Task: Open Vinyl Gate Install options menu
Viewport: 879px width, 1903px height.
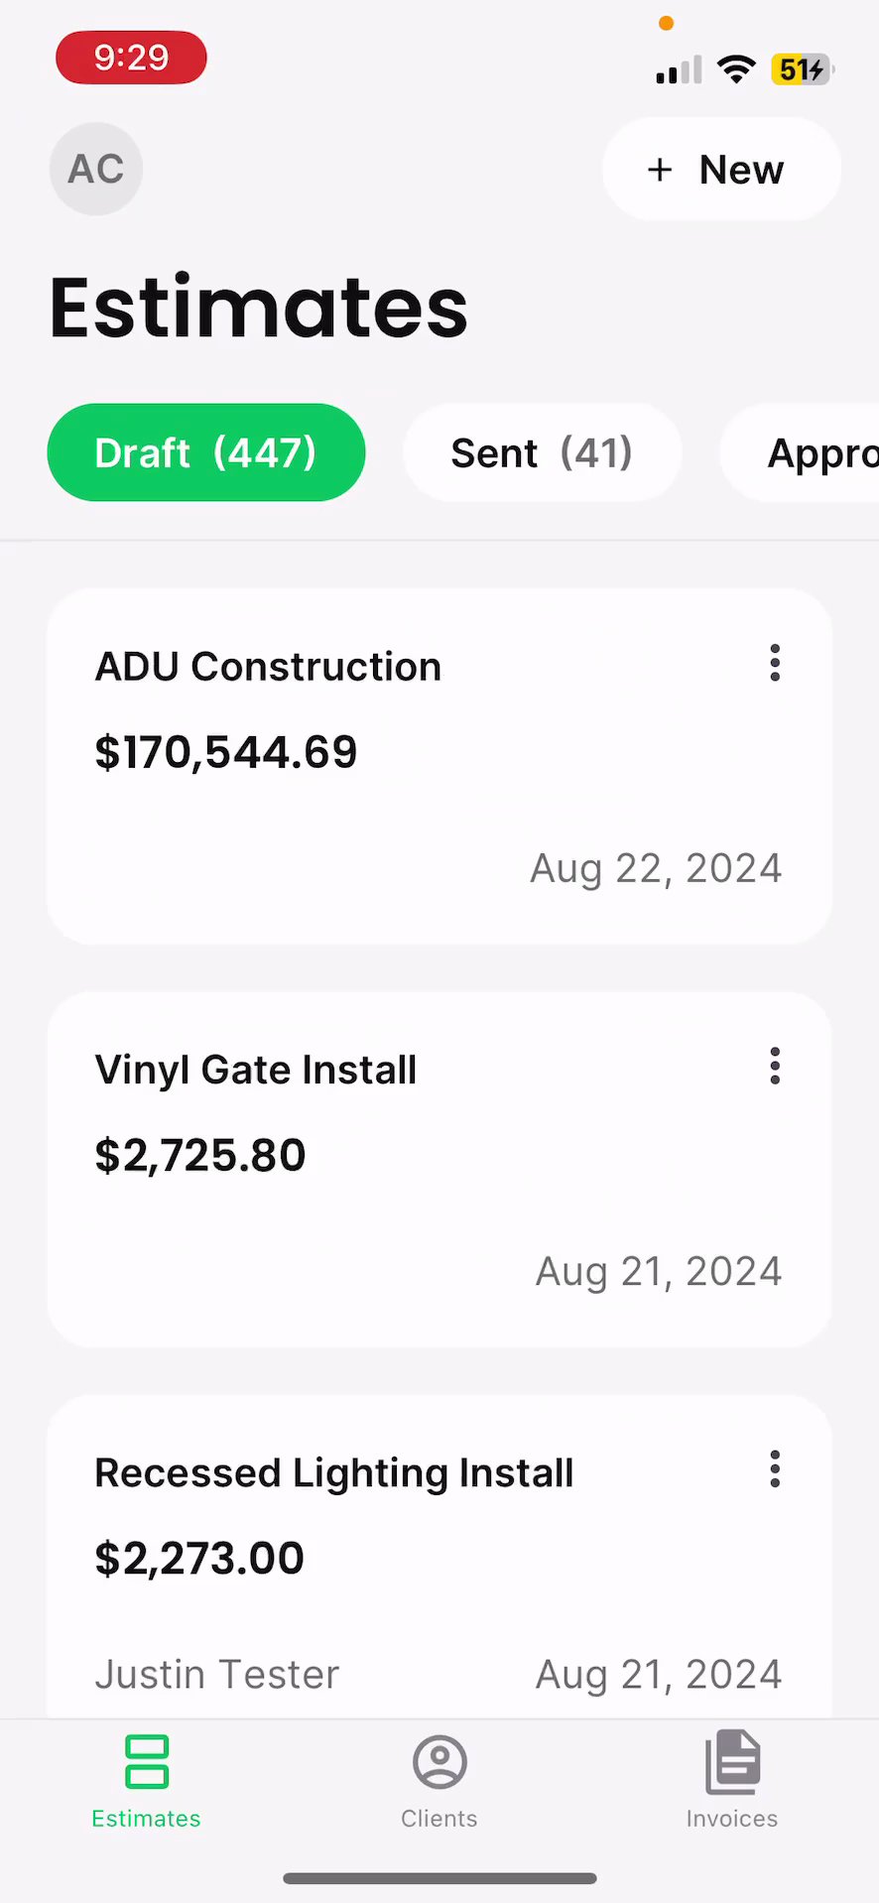Action: [x=775, y=1066]
